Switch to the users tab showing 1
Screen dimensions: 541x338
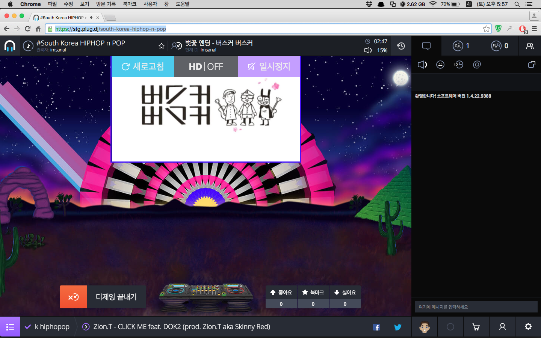coord(461,46)
